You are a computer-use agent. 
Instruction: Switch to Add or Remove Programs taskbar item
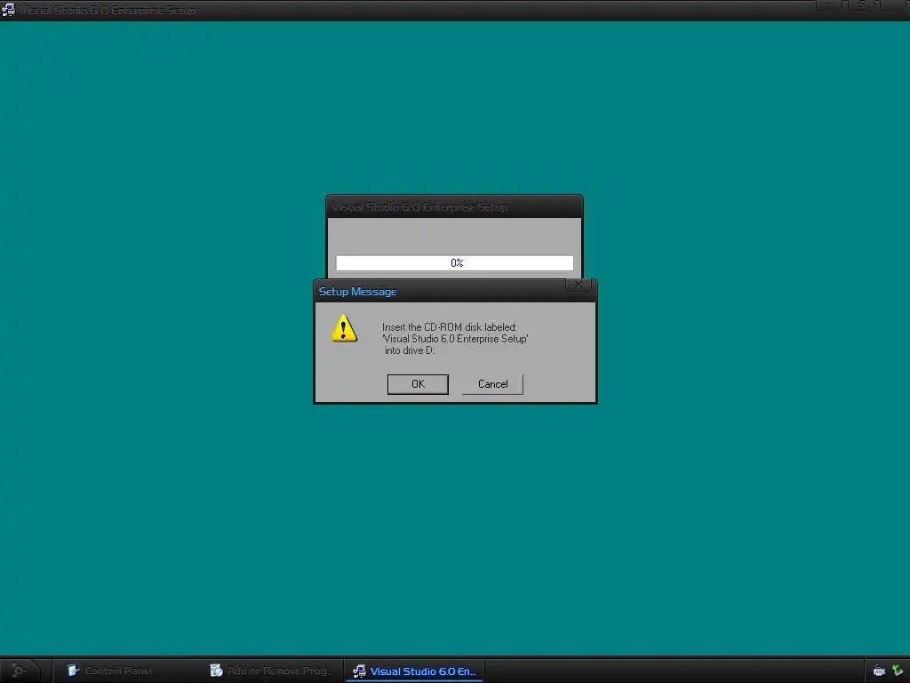click(271, 671)
